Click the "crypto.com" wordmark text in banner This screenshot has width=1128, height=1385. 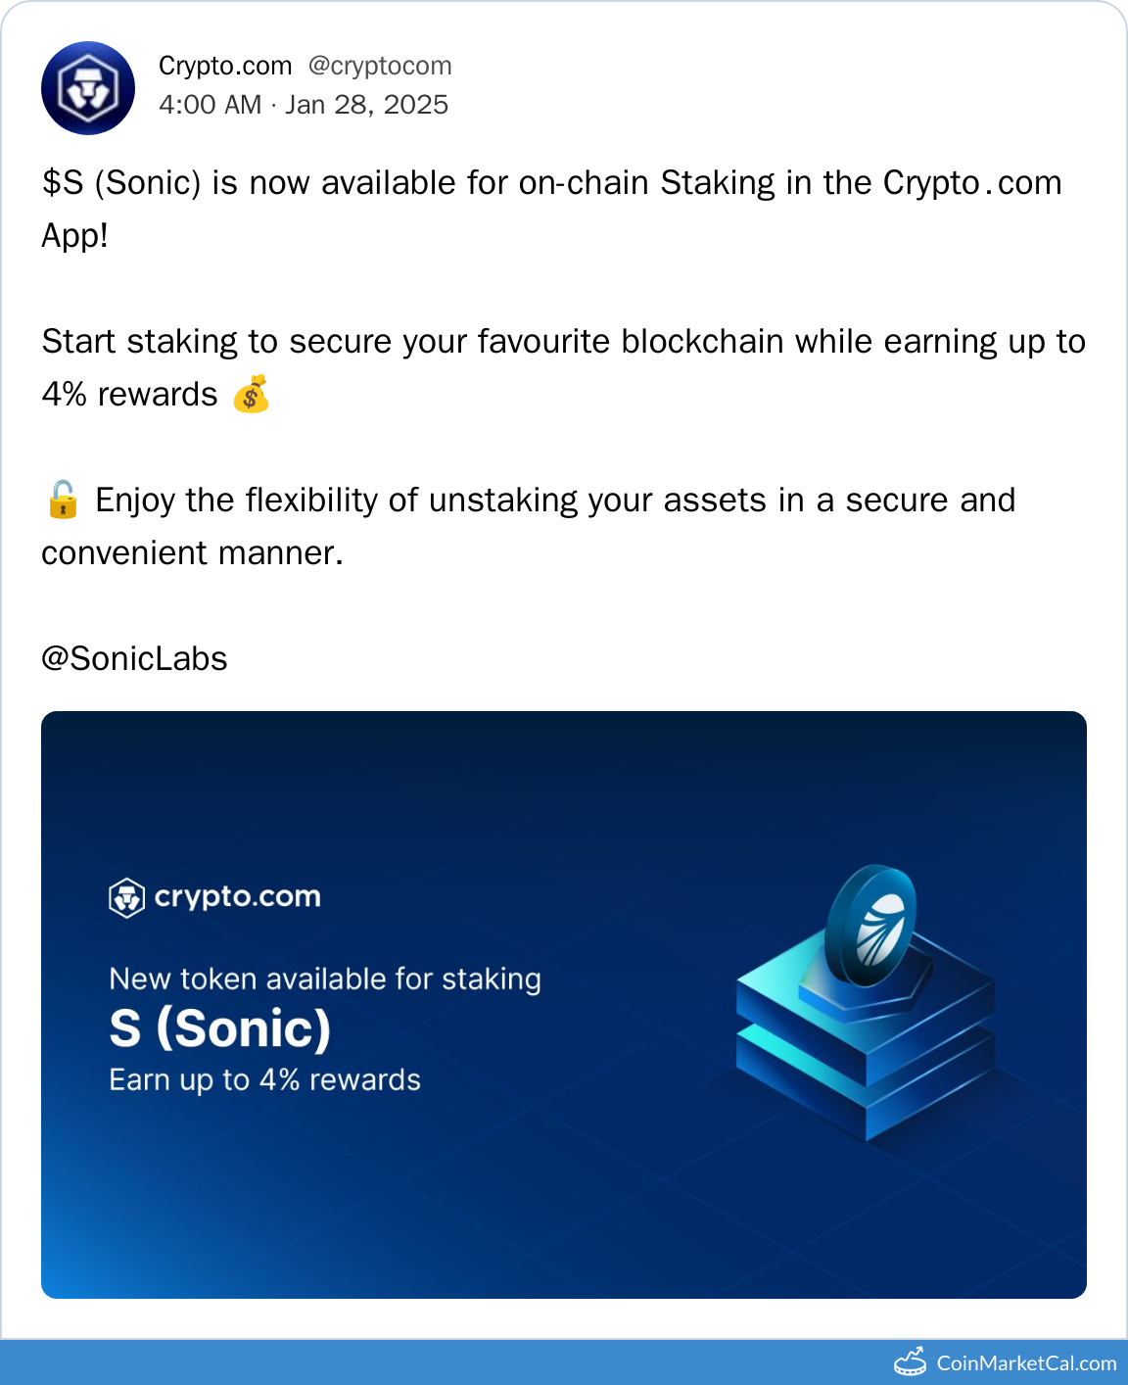coord(238,897)
